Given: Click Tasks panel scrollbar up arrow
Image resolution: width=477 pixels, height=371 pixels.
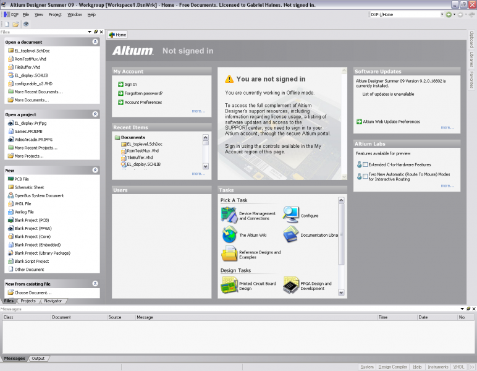Looking at the screenshot, I should (x=341, y=200).
